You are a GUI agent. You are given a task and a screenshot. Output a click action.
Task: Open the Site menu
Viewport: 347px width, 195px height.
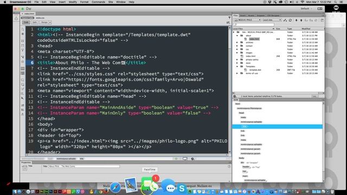tap(111, 2)
